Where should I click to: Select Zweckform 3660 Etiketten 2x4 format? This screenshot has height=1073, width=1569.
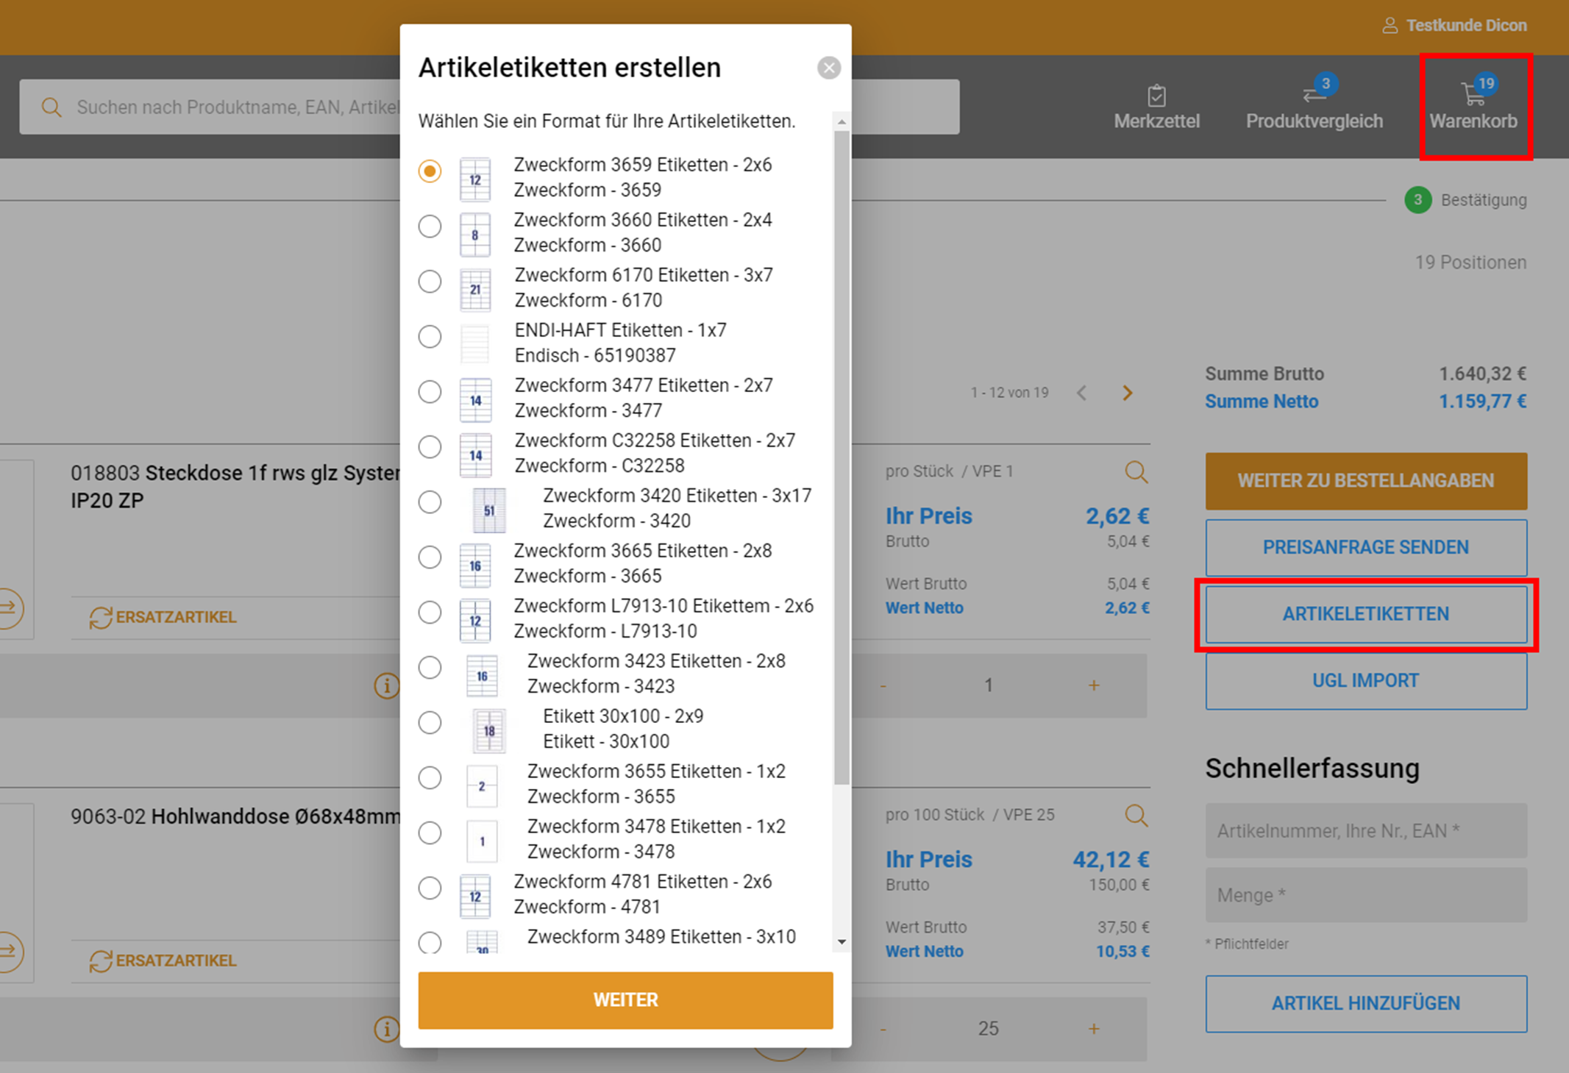point(430,227)
